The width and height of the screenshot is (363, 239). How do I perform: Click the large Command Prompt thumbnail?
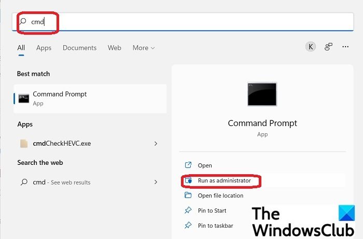pyautogui.click(x=262, y=94)
